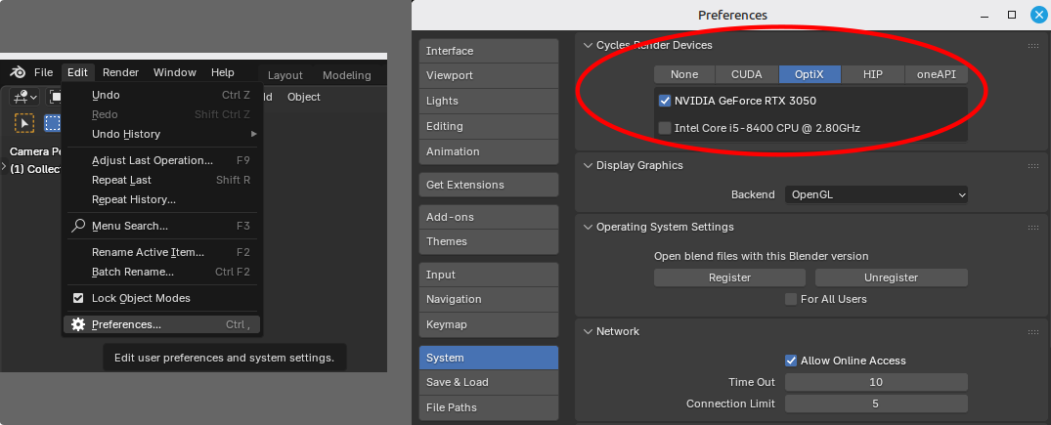Click the Register button
The height and width of the screenshot is (425, 1051).
coord(729,277)
